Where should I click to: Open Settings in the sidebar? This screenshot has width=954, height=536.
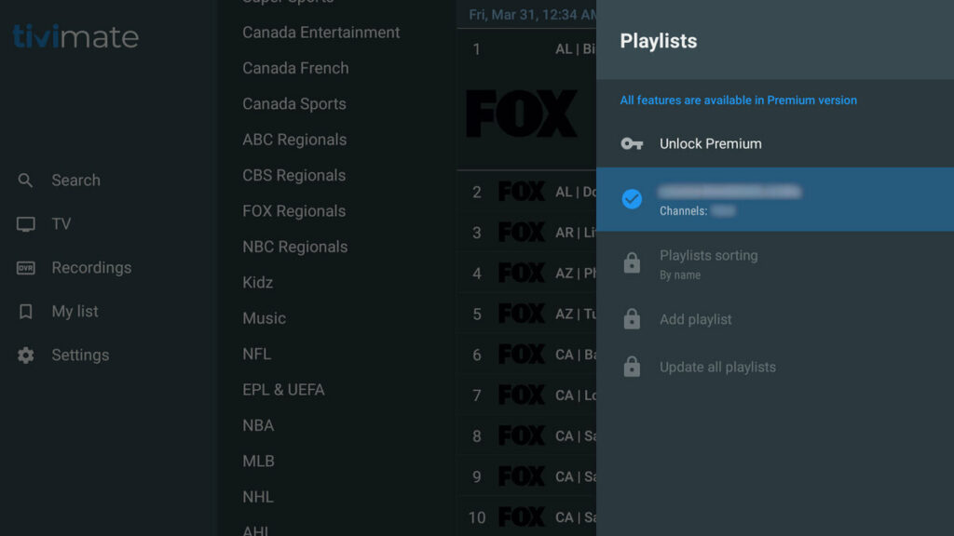pos(80,355)
